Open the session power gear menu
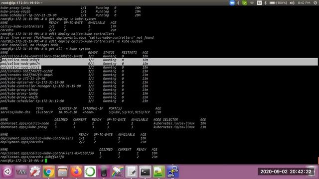319x179 pixels. coord(315,3)
